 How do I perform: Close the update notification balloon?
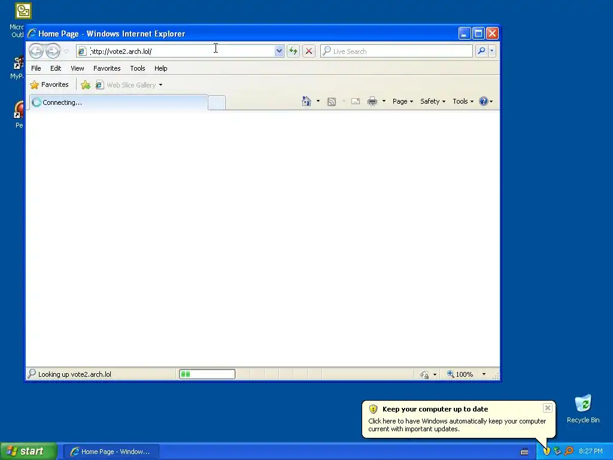tap(548, 408)
